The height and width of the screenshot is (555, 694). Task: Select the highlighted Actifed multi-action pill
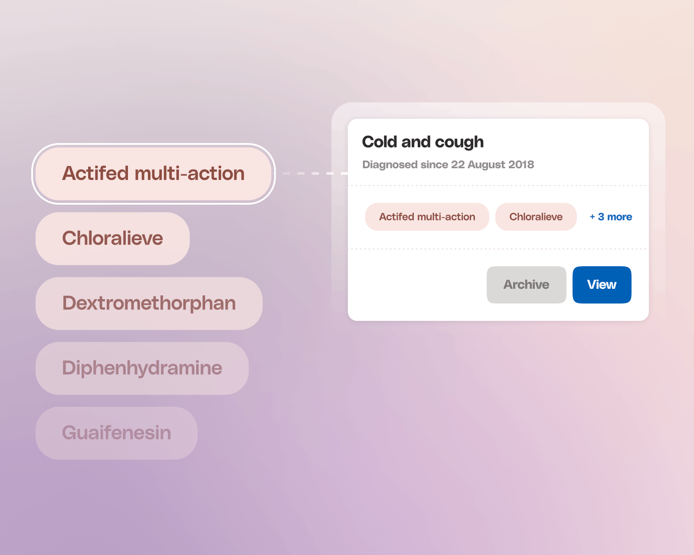(154, 174)
